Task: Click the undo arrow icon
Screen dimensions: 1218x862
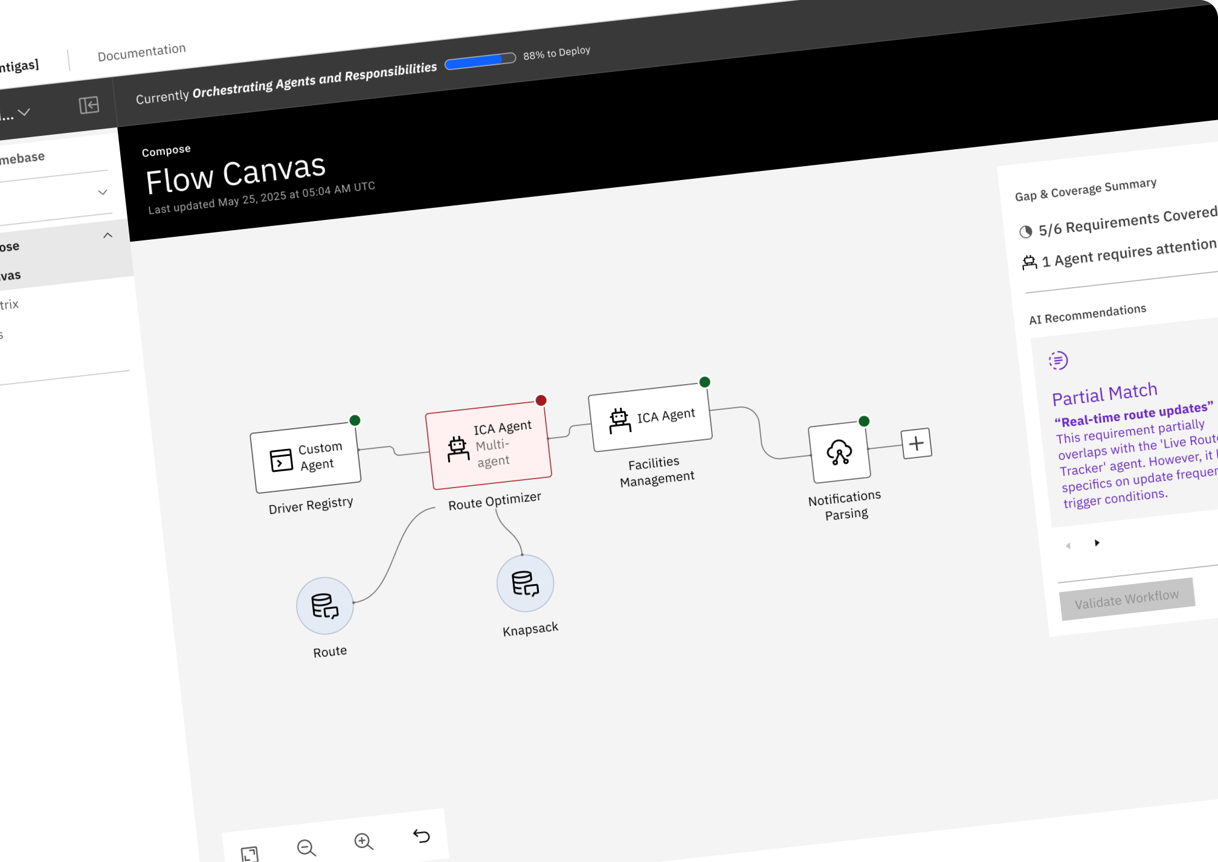Action: (421, 835)
